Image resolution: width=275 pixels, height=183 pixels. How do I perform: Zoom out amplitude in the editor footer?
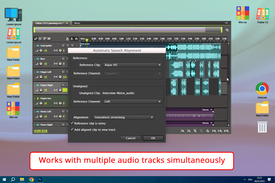(x=189, y=131)
